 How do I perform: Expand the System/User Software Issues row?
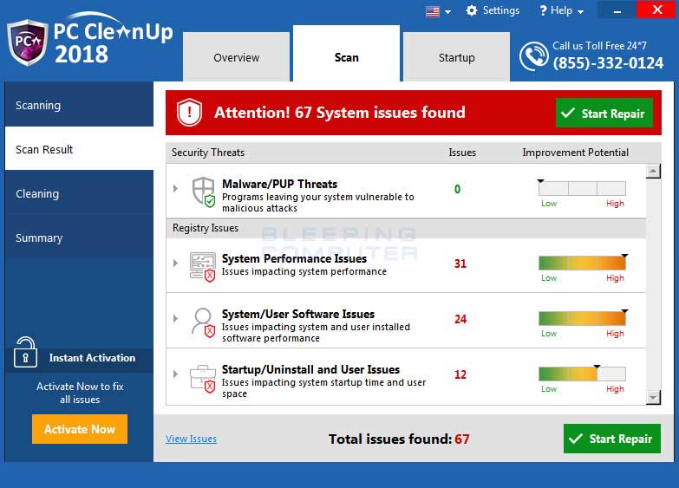175,318
